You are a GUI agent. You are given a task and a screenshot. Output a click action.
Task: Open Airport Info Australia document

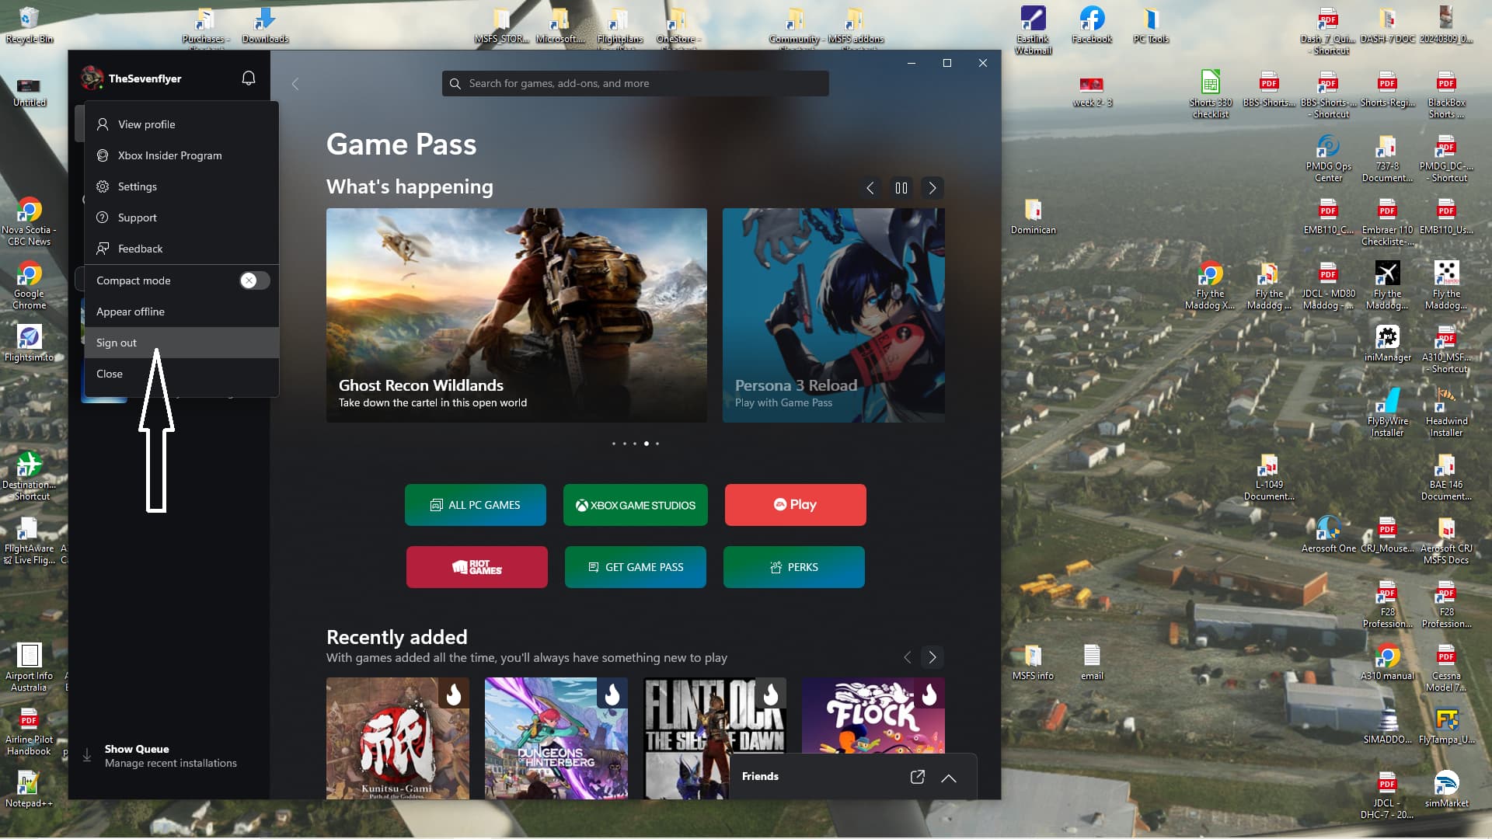29,668
